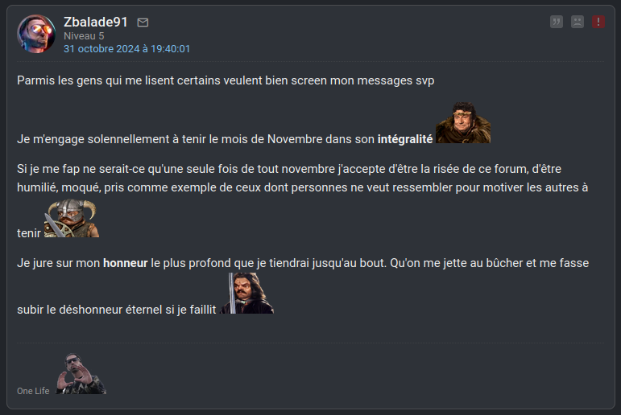
Task: Select the Viking helmet warrior sticker
Action: click(x=72, y=218)
